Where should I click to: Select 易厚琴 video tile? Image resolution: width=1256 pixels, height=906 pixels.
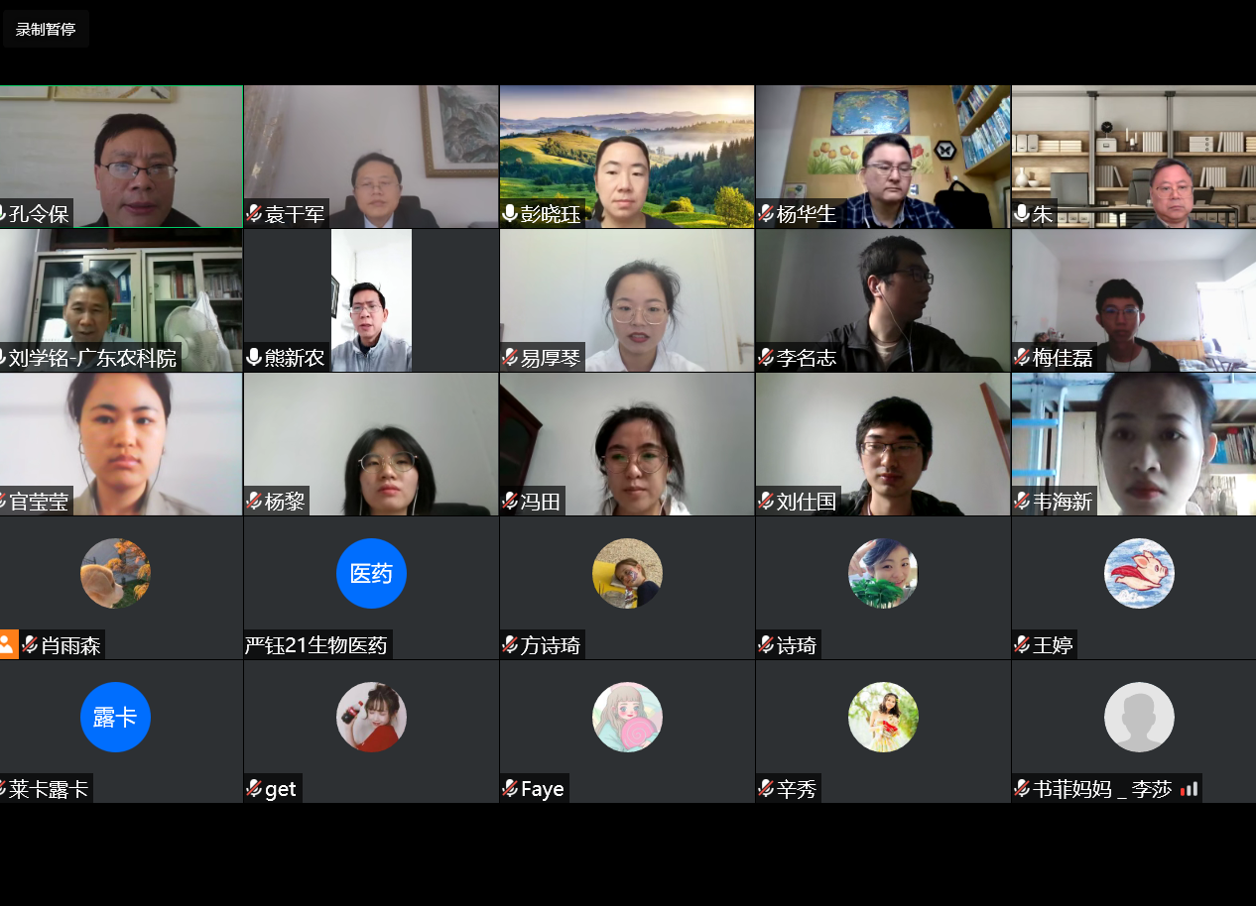click(x=627, y=300)
